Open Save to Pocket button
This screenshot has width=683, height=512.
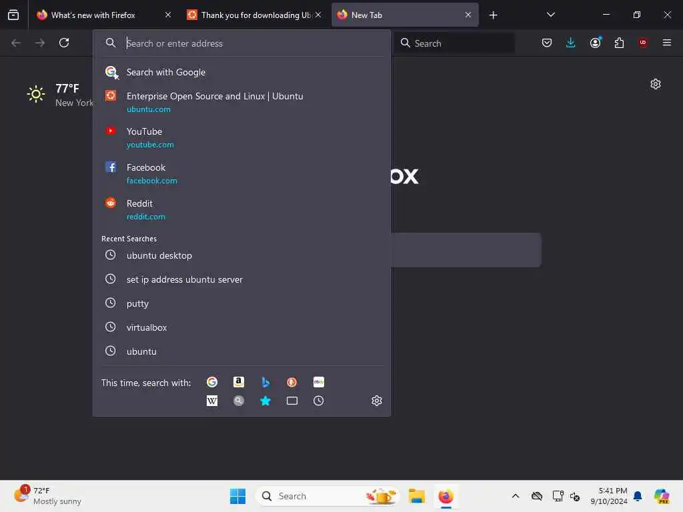tap(547, 43)
